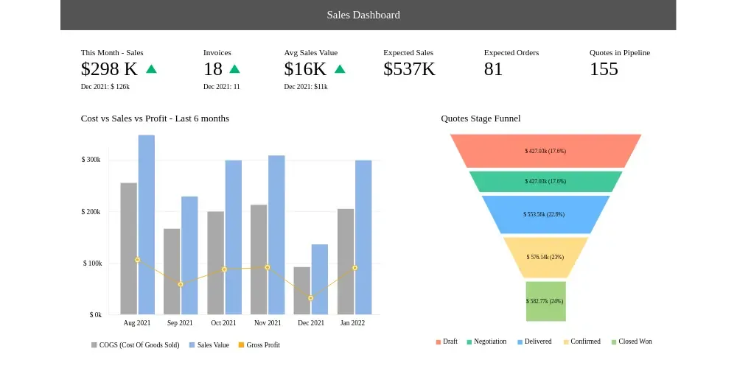Click the Dec 2021 Gross Profit point
The width and height of the screenshot is (737, 368).
coord(311,298)
